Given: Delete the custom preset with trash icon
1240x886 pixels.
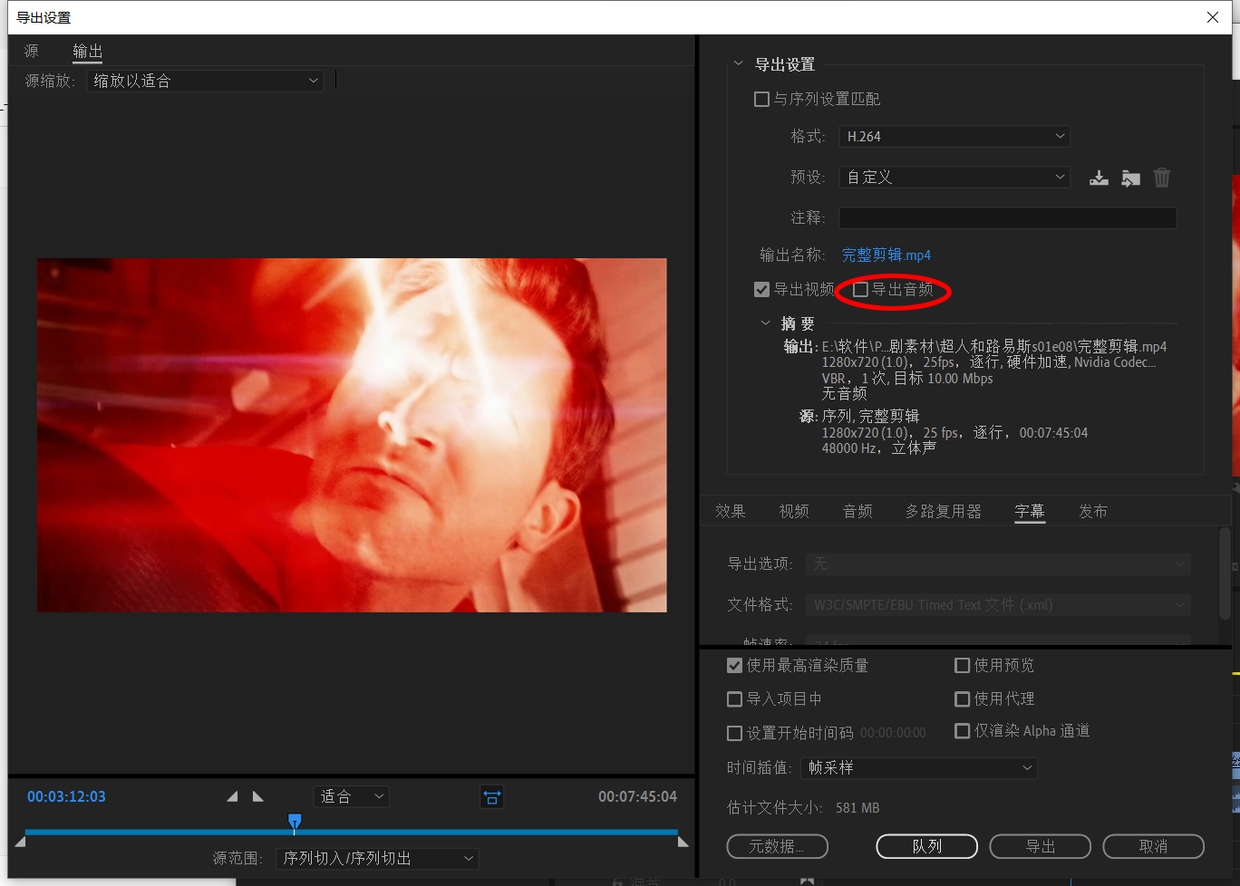Looking at the screenshot, I should point(1162,178).
